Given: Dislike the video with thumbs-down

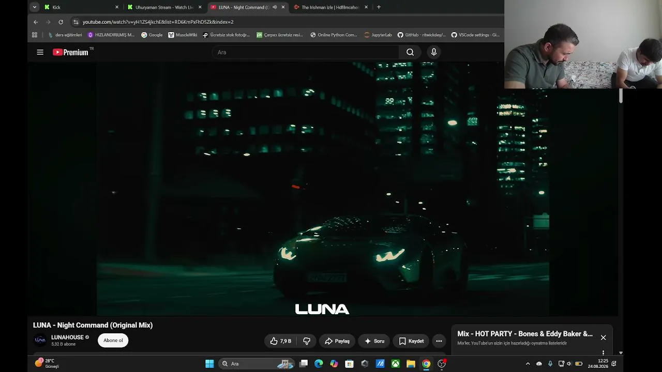Looking at the screenshot, I should [x=307, y=341].
